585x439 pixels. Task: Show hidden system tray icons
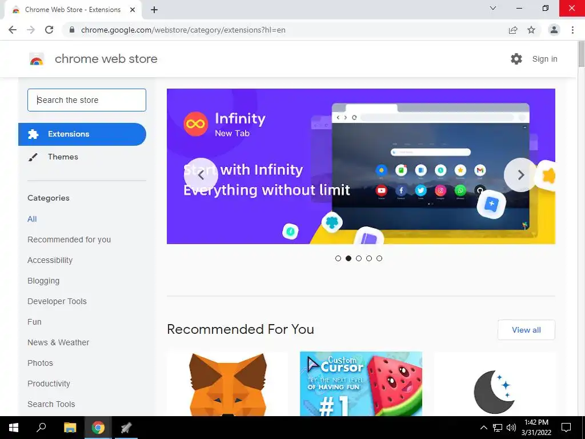483,428
